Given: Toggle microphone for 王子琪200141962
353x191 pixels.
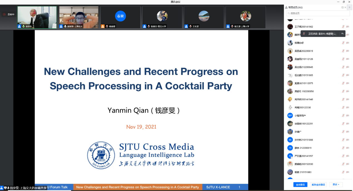Looking at the screenshot, I should pyautogui.click(x=343, y=27).
